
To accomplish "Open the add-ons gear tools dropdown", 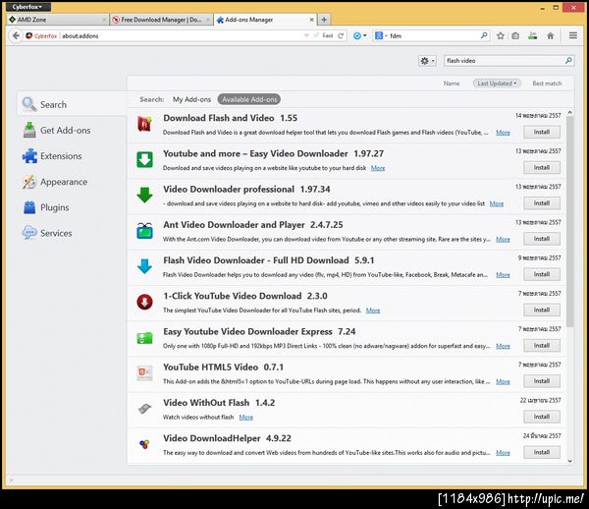I will click(427, 61).
